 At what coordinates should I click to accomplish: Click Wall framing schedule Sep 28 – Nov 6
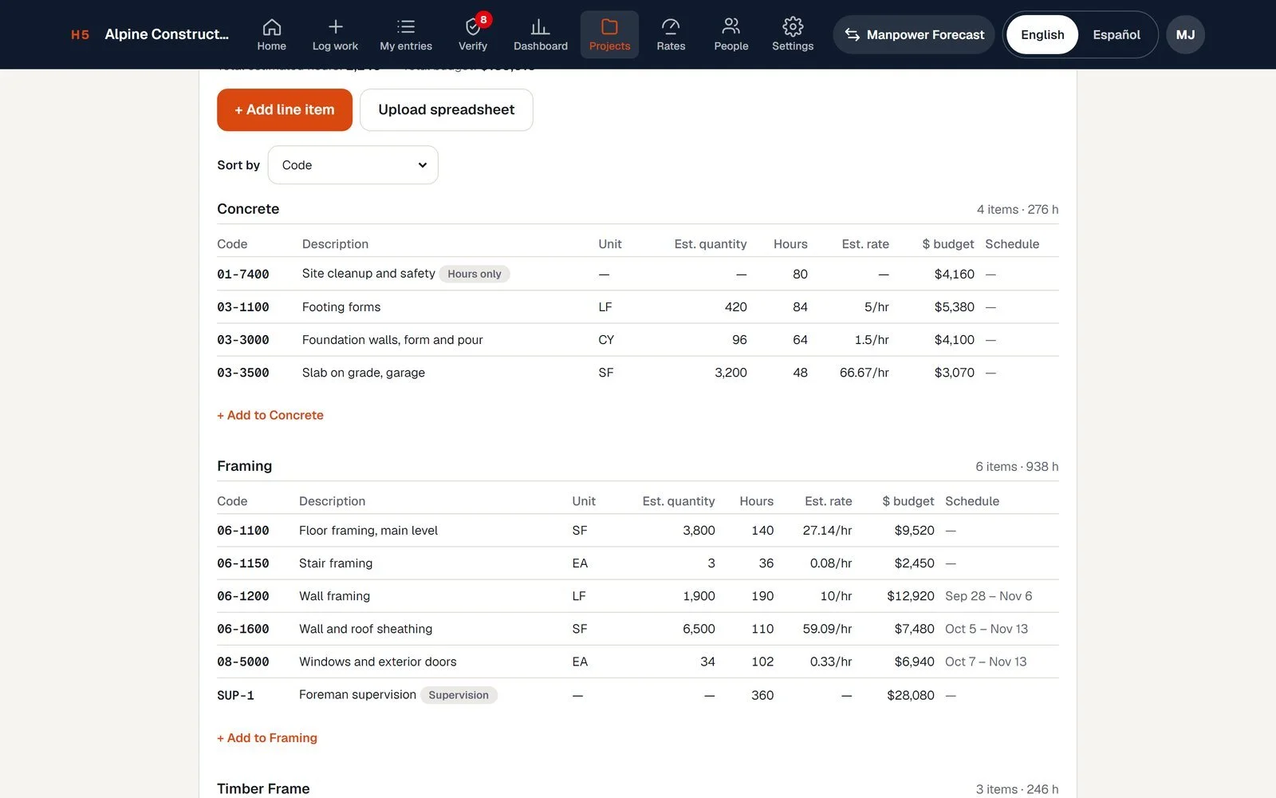click(989, 596)
